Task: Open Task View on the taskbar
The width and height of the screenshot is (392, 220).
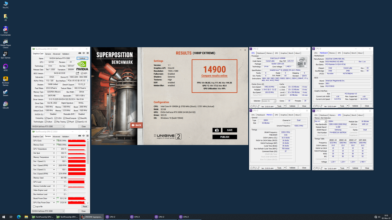Action: 11,217
